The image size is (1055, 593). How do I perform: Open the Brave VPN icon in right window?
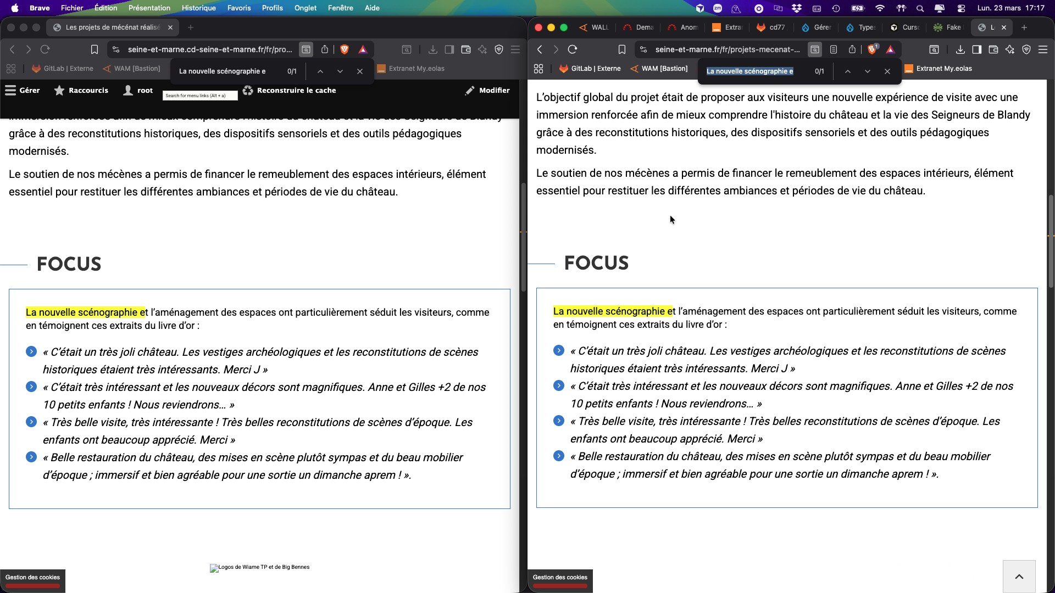1026,49
